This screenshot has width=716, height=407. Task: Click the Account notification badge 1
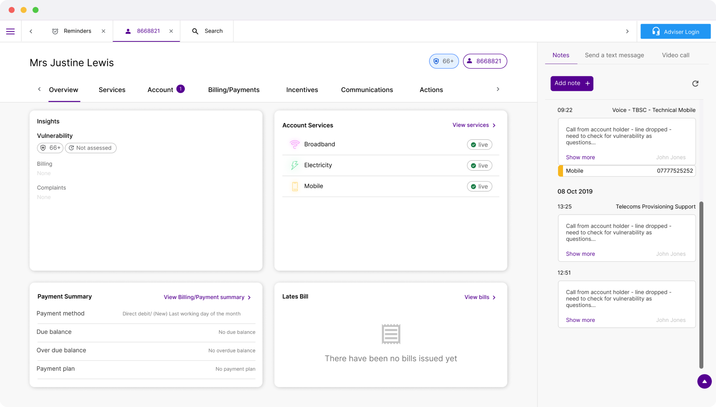181,89
